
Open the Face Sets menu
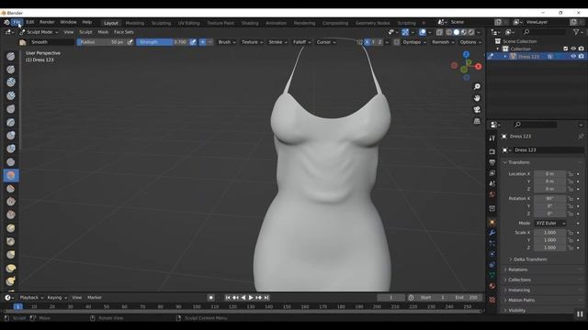124,32
